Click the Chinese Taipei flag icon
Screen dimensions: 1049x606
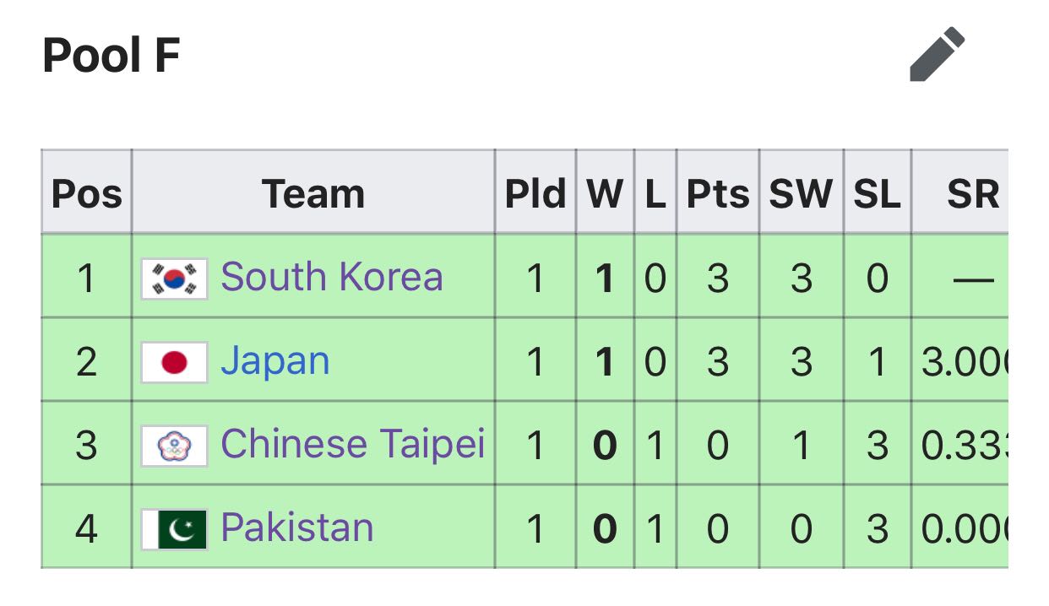click(x=174, y=446)
